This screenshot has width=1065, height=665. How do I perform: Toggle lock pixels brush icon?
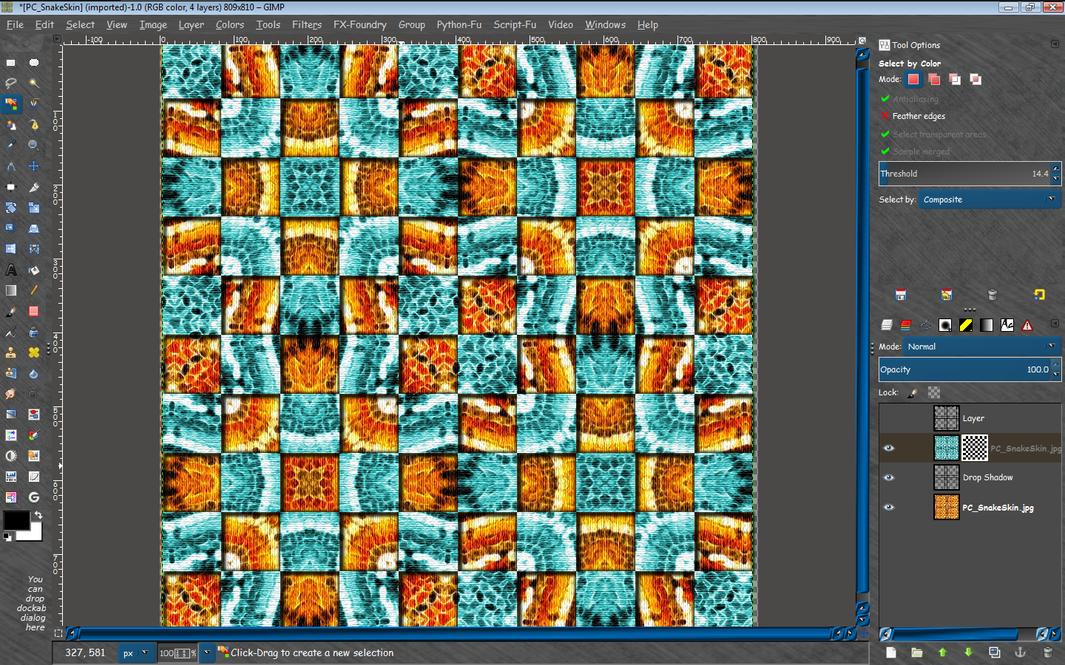point(913,393)
